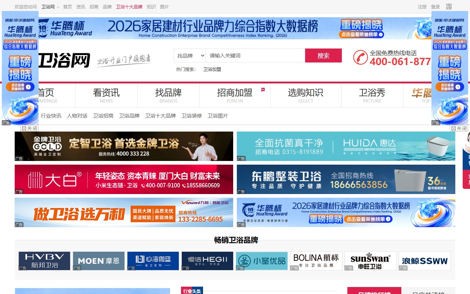Open the MOEN 摩恩 brand logo
This screenshot has width=470, height=294.
pyautogui.click(x=99, y=261)
